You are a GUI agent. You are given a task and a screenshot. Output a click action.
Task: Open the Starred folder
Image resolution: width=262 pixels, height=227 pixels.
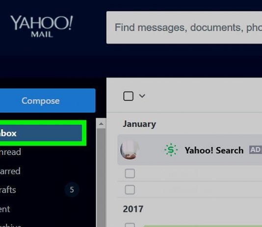[x=10, y=171]
